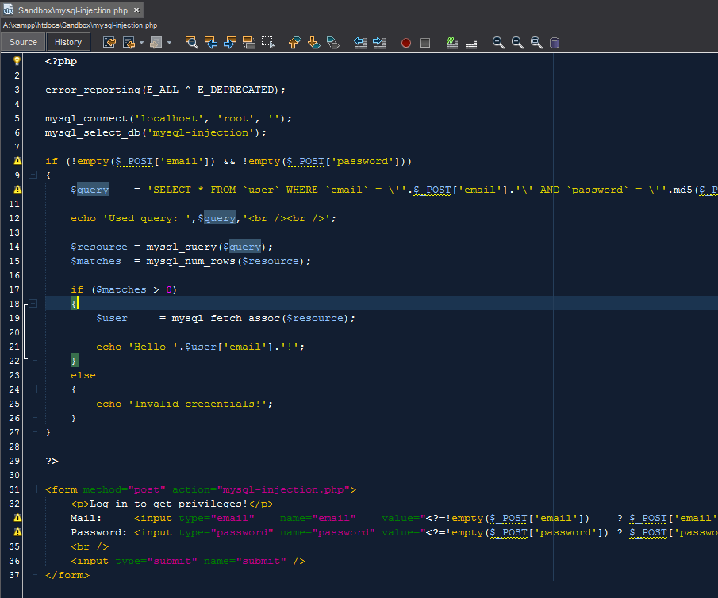Click the Shift Line Right icon
The image size is (718, 598).
[x=378, y=43]
